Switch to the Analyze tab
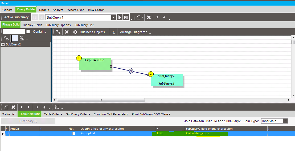This screenshot has width=295, height=151. 58,10
